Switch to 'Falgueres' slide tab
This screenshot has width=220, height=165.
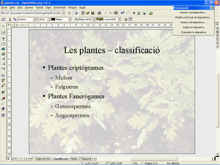point(86,159)
